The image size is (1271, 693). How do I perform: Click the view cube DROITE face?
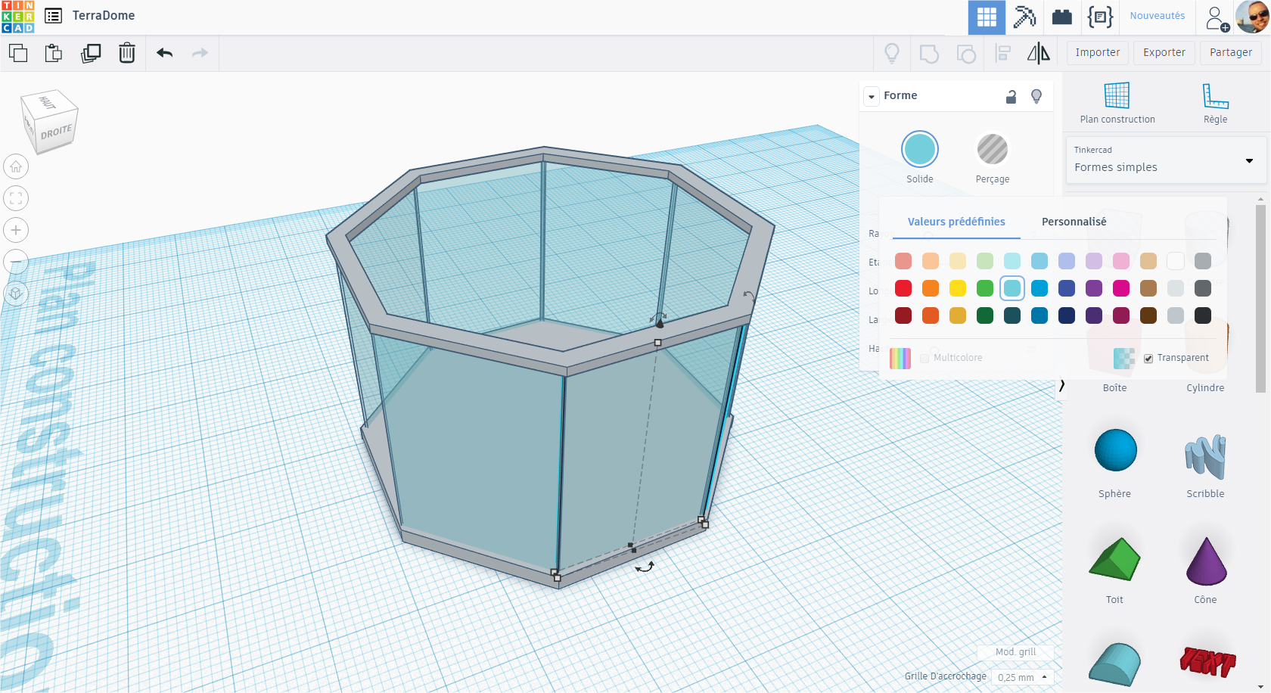(56, 132)
